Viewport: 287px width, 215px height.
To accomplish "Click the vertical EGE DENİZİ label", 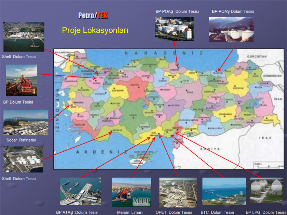I will click(x=57, y=110).
